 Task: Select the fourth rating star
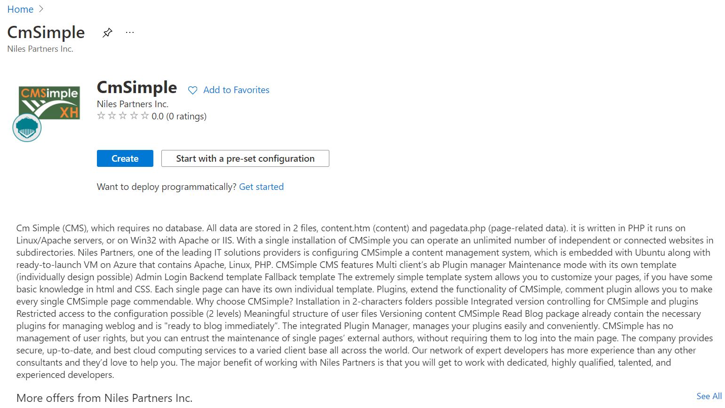pyautogui.click(x=134, y=116)
